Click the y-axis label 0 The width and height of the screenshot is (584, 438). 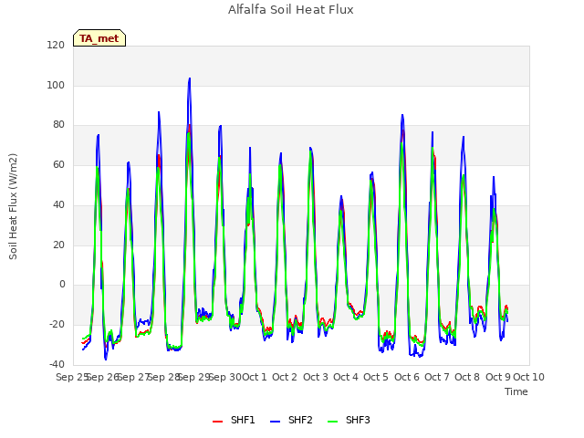click(x=62, y=285)
